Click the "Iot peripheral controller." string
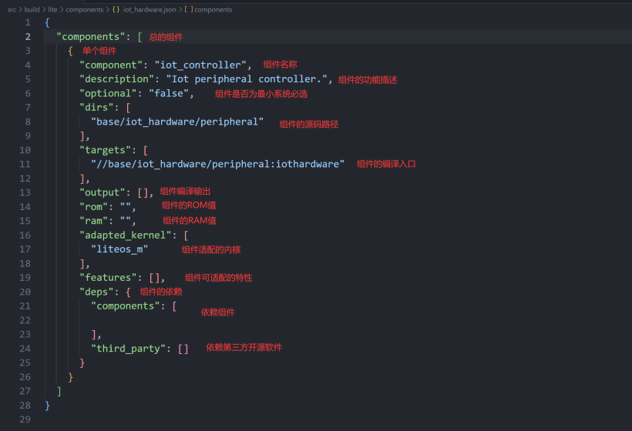Viewport: 632px width, 431px height. pyautogui.click(x=247, y=79)
